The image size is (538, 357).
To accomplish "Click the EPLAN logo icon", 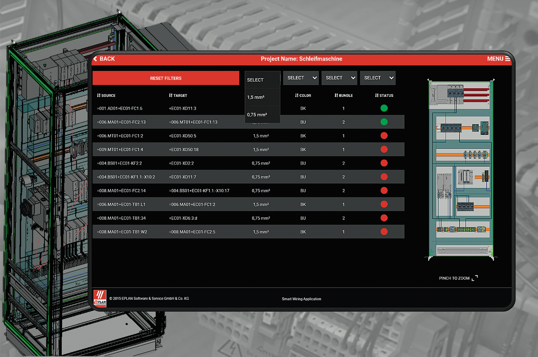I will pos(100,298).
